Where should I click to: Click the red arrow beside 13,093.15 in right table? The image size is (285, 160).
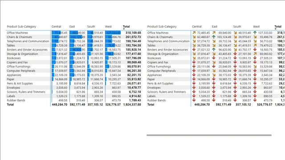(x=235, y=58)
